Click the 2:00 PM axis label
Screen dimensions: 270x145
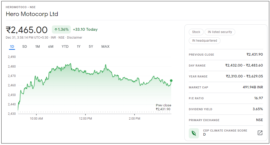click(134, 119)
